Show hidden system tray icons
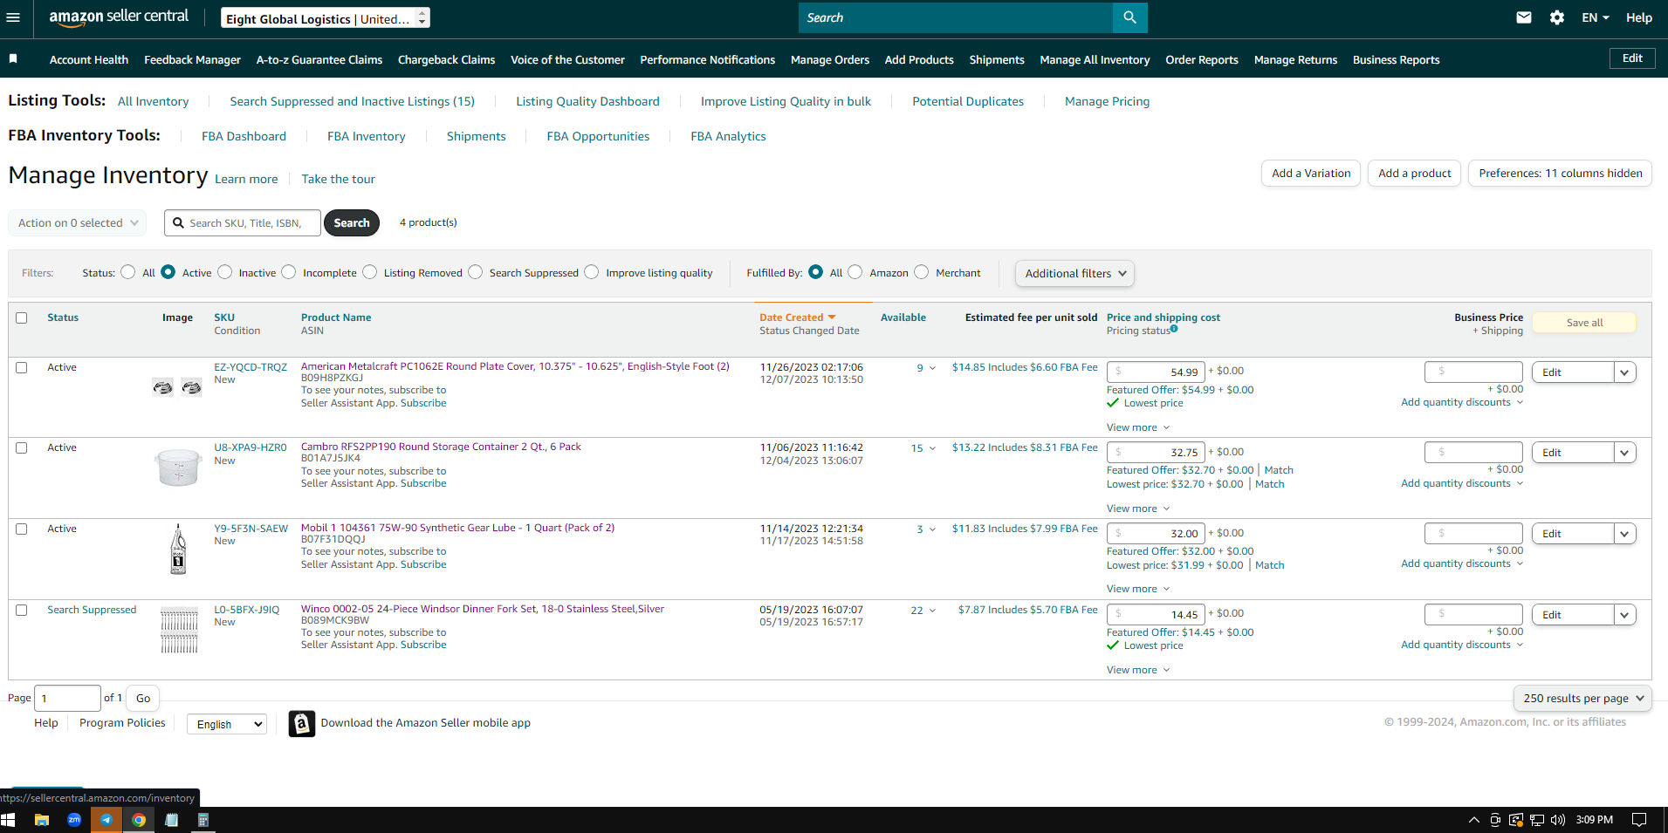This screenshot has width=1668, height=833. tap(1474, 820)
